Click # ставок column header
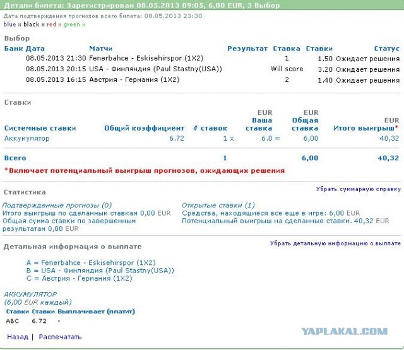 point(210,128)
